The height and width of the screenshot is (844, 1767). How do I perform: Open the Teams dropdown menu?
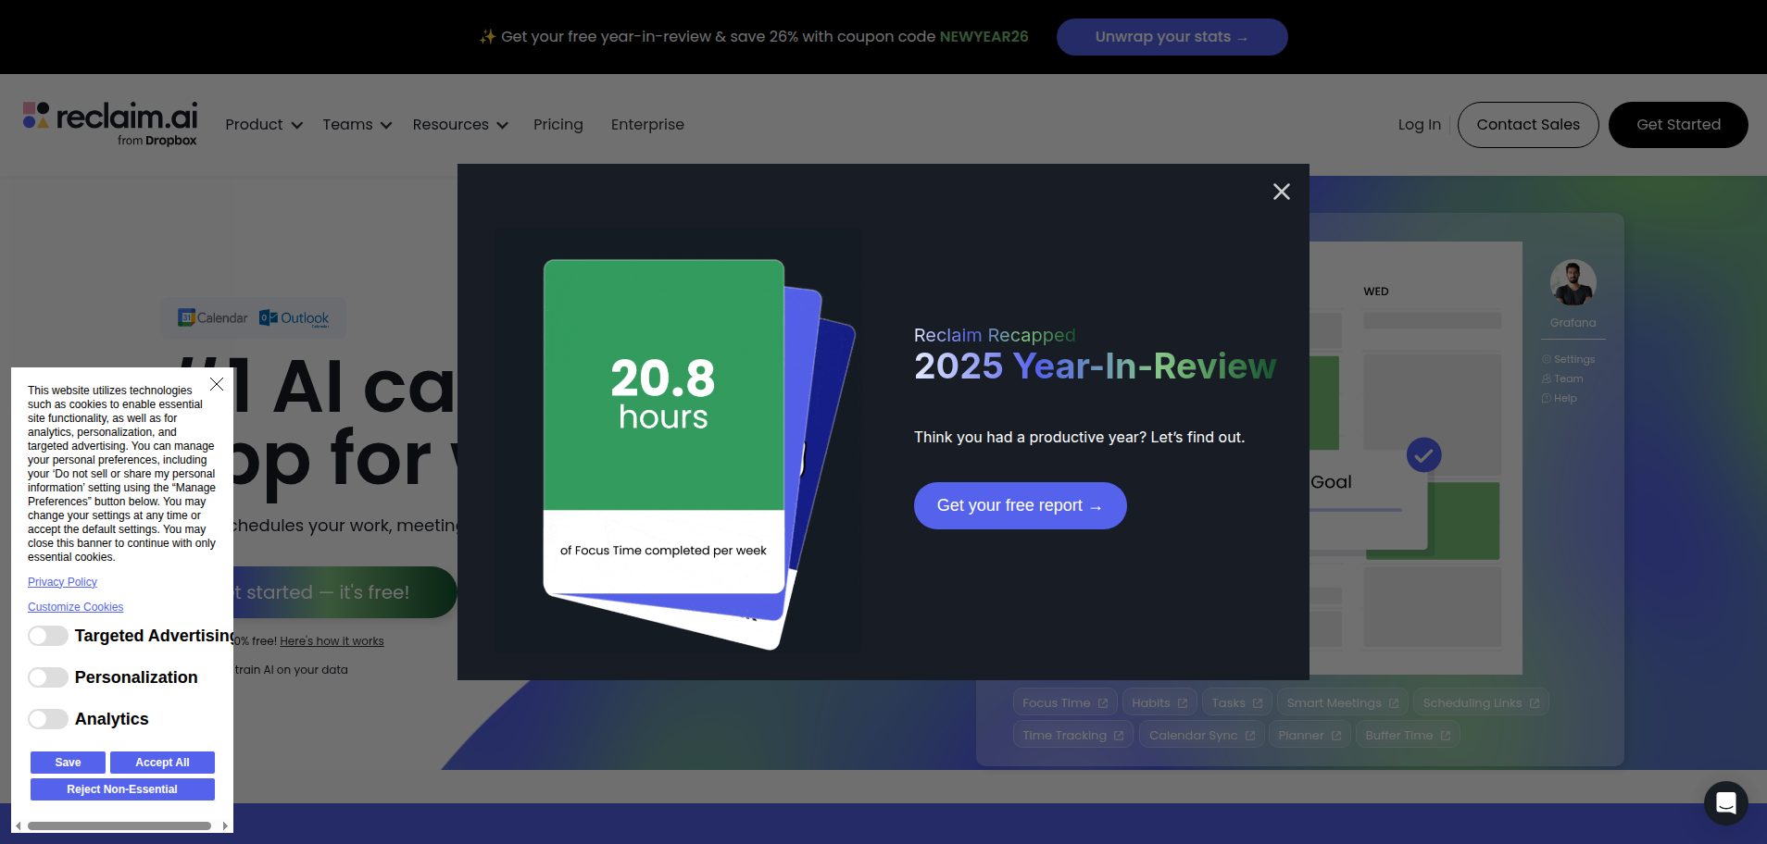point(357,125)
